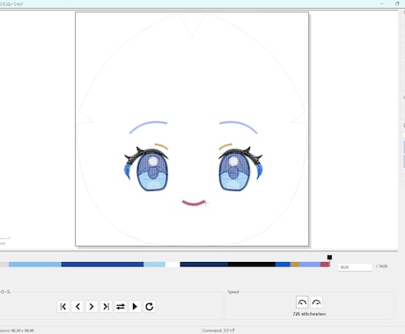Select the black marker above the color bar
This screenshot has width=405, height=334.
click(329, 258)
